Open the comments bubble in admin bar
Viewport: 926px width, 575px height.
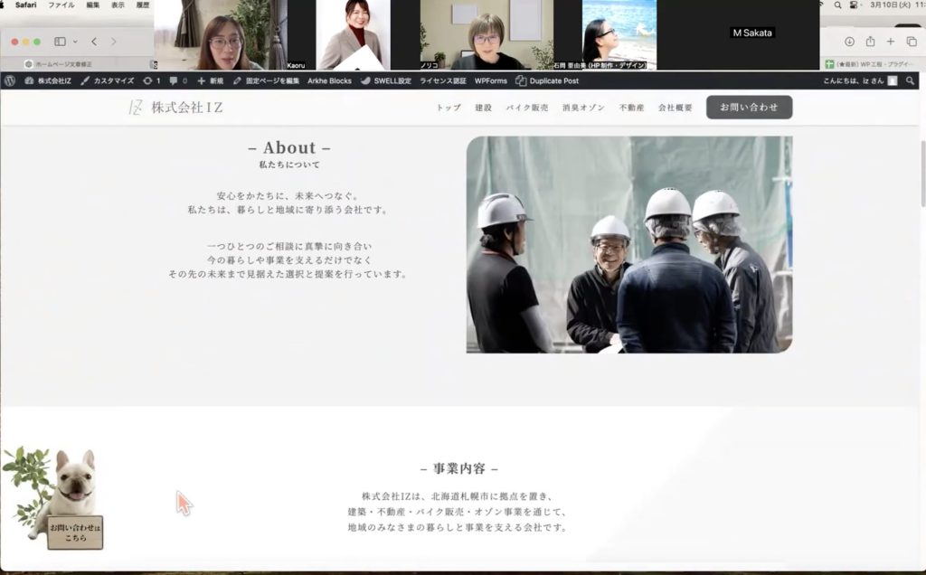click(x=178, y=80)
